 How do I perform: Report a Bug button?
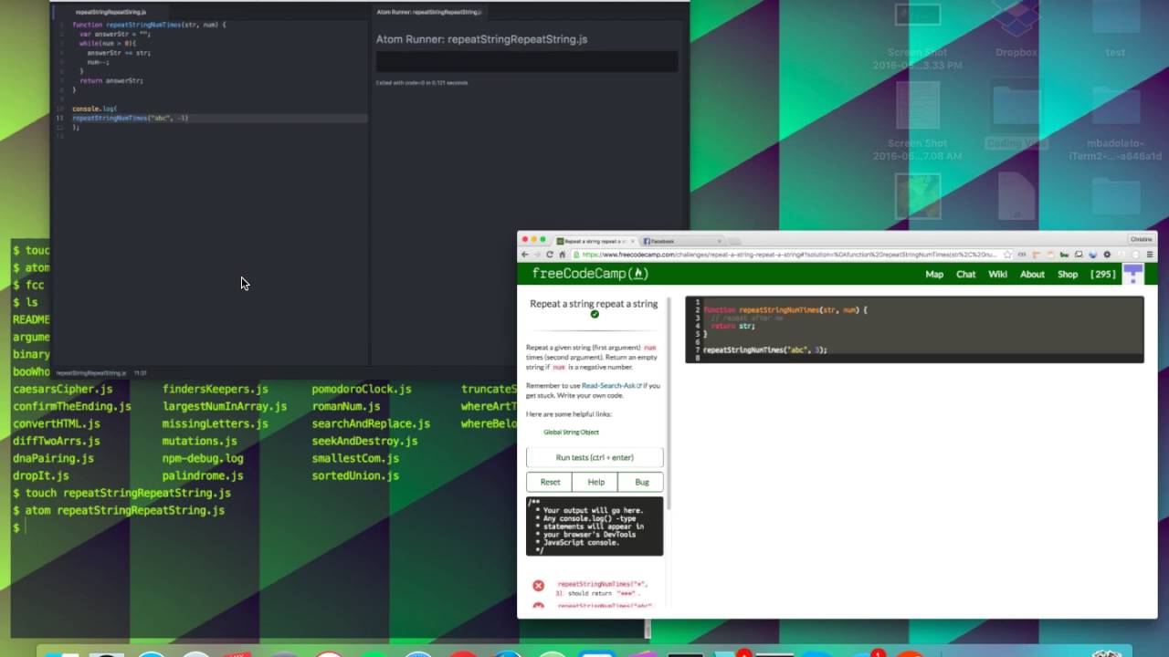[x=641, y=482]
